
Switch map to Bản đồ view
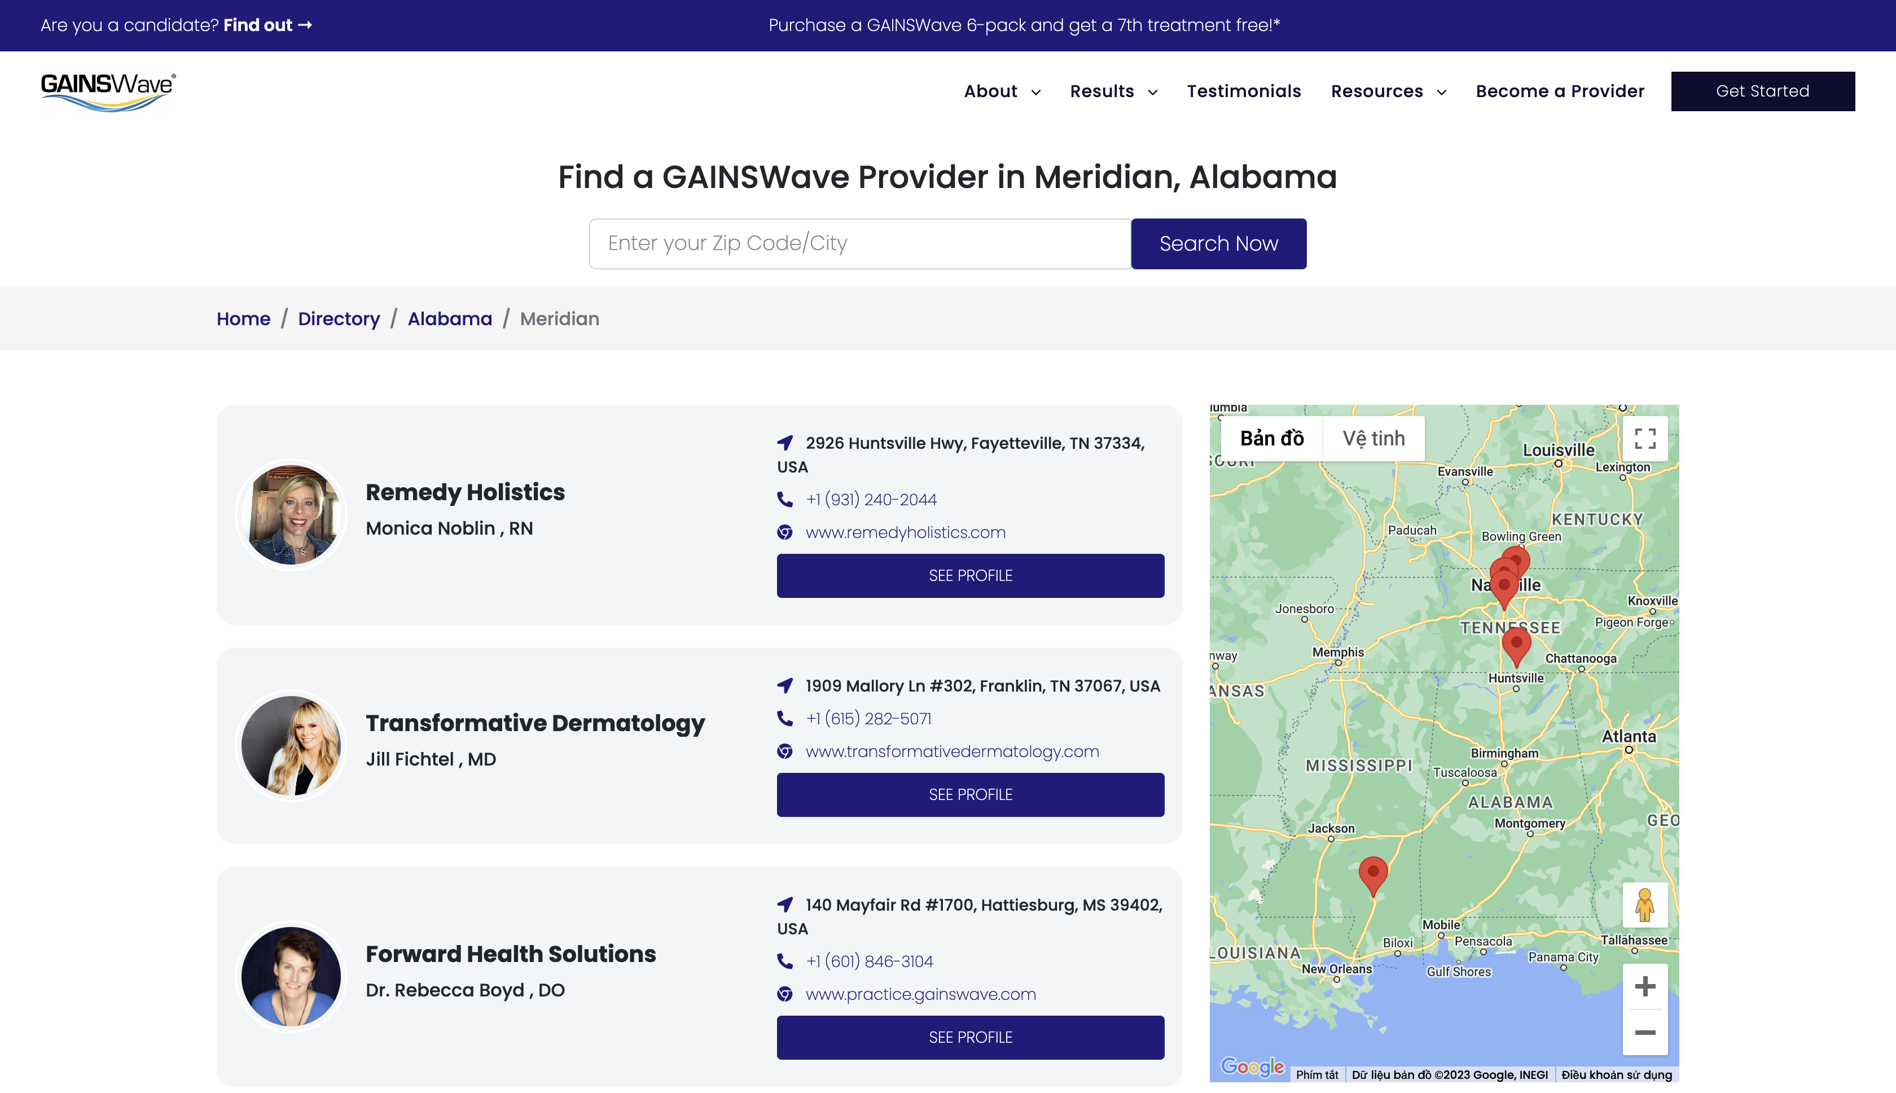point(1272,439)
